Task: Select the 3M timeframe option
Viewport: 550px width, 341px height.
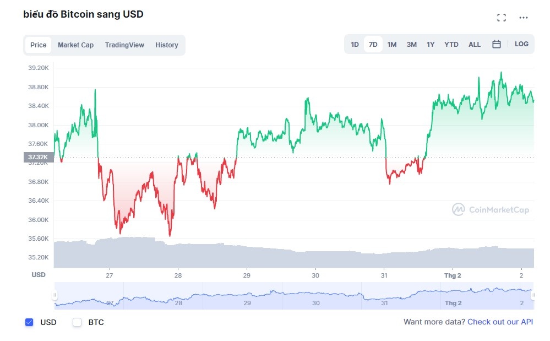Action: click(411, 44)
